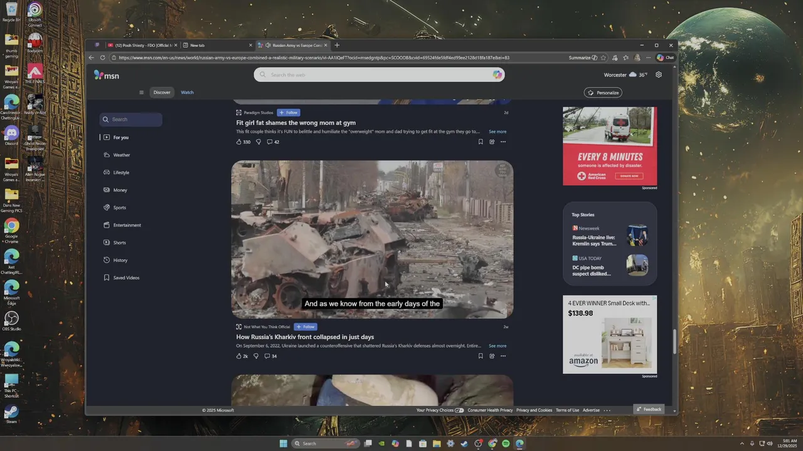Expand Fit girl description with See more
Viewport: 803px width, 451px height.
tap(497, 132)
